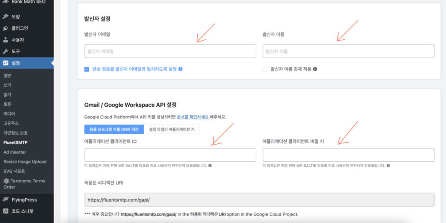Click the 코드 스니펫 icon in sidebar
Screen dimensions: 446x223
pyautogui.click(x=5, y=211)
